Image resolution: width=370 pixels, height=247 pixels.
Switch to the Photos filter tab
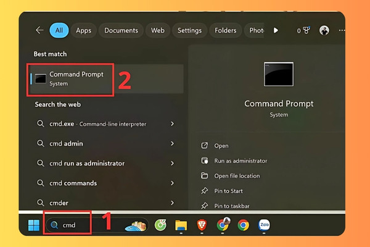[x=254, y=30]
